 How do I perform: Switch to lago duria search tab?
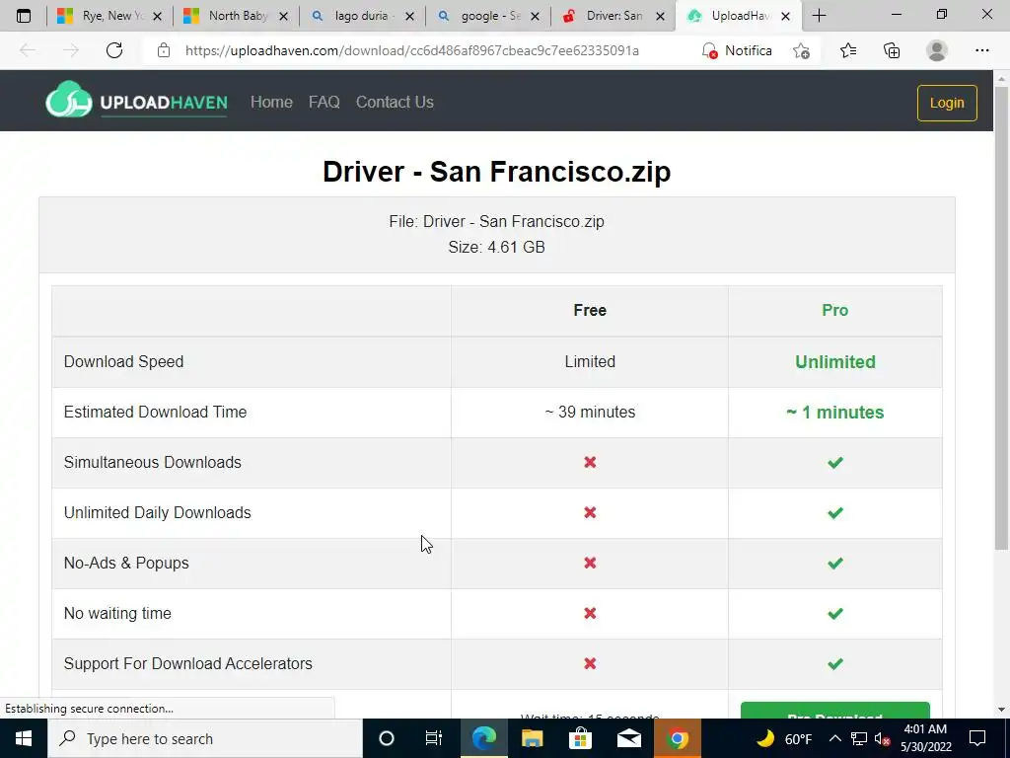tap(362, 16)
